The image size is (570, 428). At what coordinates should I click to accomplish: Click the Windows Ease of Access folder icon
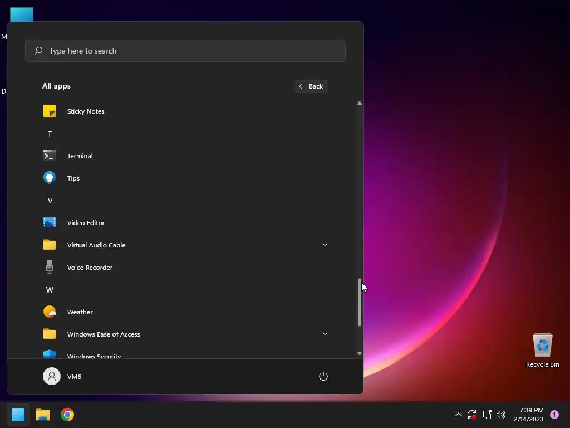50,334
